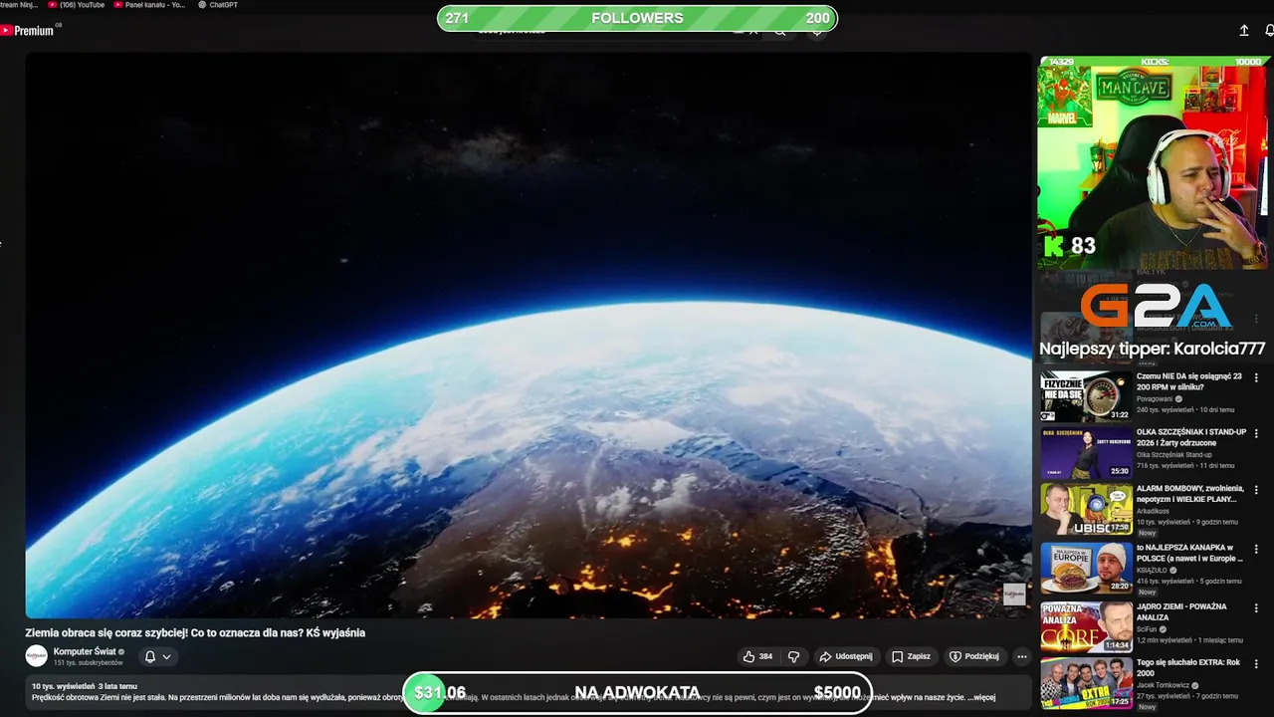This screenshot has height=717, width=1274.
Task: Switch to the Panel kanału browser tab
Action: 150,5
